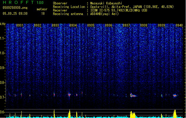Click the yellow power peak under 0933
The image size is (186, 118).
[54, 114]
